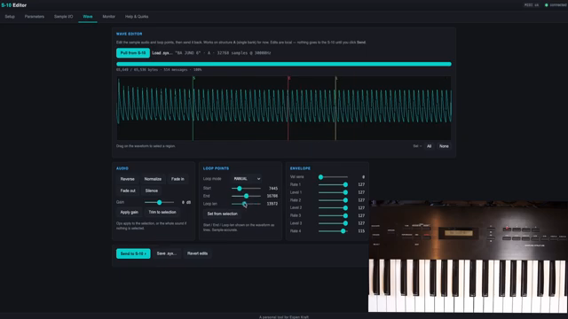The width and height of the screenshot is (568, 319).
Task: Click the Rate 1 envelope slider
Action: coord(334,184)
